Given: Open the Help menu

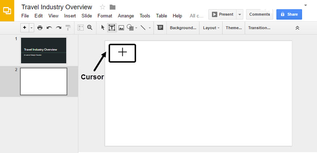Looking at the screenshot, I should click(177, 16).
